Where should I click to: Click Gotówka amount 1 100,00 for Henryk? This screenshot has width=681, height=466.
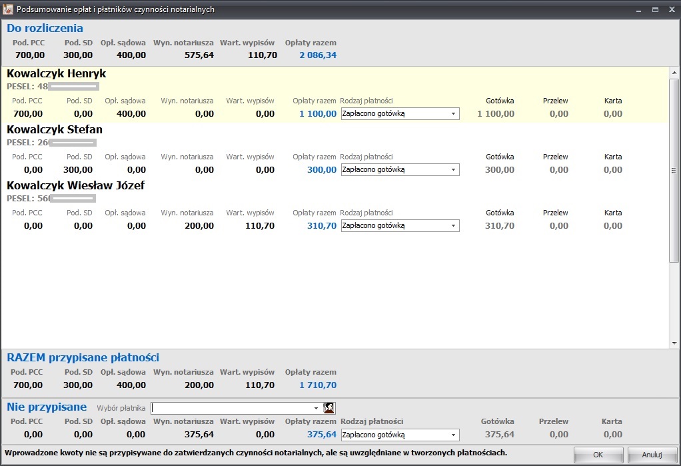click(x=496, y=114)
